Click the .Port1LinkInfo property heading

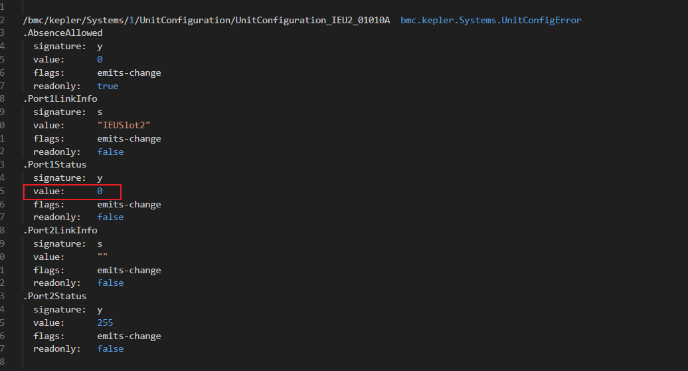tap(60, 99)
